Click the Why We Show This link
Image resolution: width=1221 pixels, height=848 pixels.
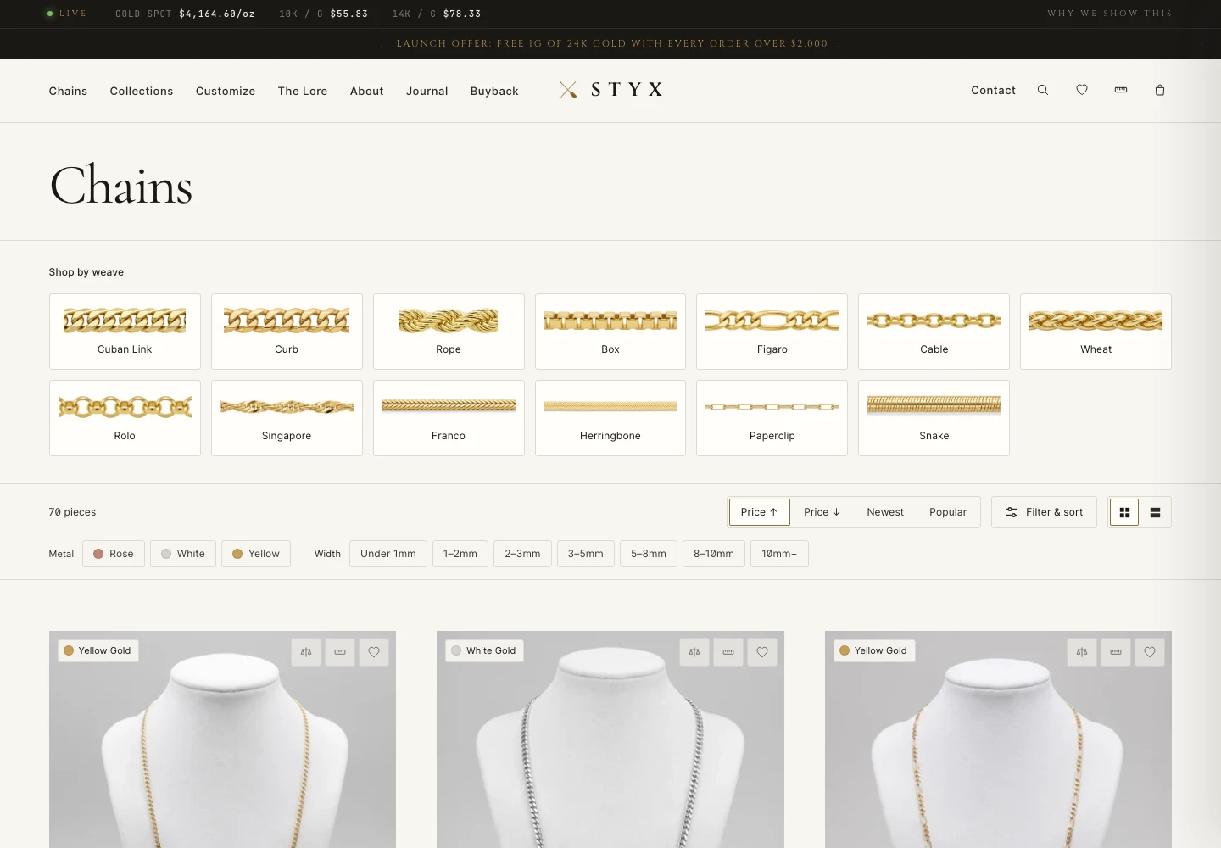click(x=1110, y=14)
